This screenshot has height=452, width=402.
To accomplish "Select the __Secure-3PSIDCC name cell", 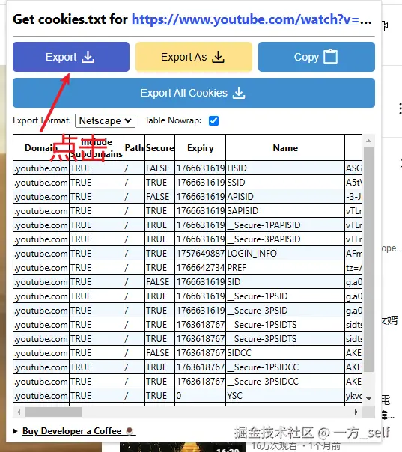I will tap(285, 382).
